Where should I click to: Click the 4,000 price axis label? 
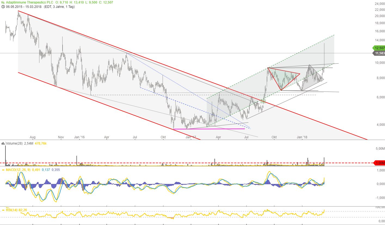point(380,125)
